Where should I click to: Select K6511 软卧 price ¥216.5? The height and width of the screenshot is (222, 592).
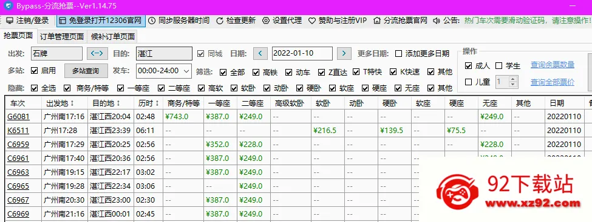[x=325, y=131]
